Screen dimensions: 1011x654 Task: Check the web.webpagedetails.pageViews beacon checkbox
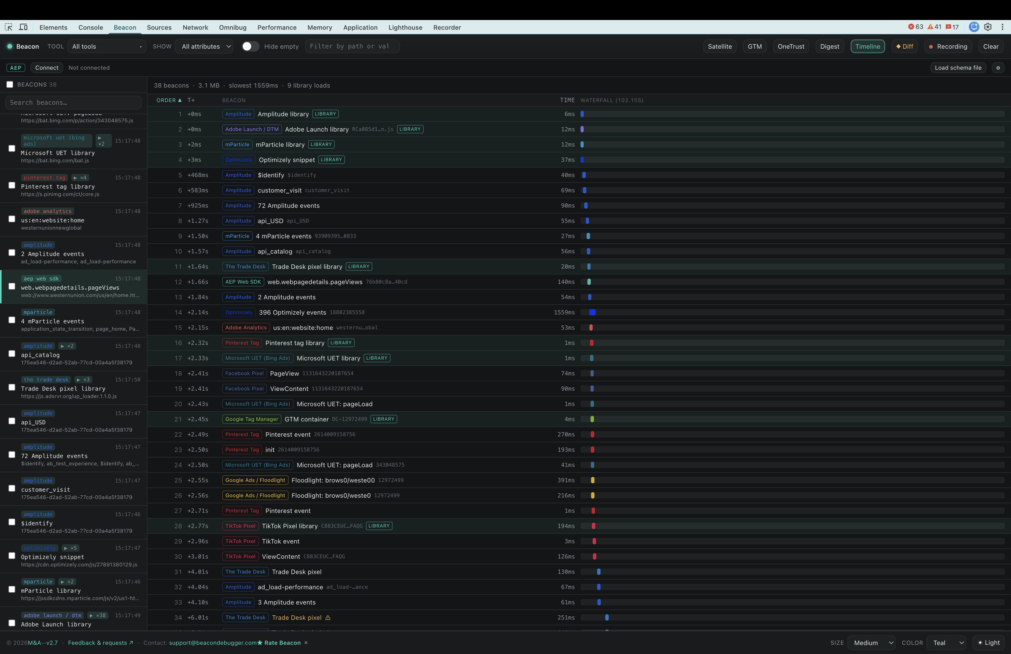tap(12, 286)
